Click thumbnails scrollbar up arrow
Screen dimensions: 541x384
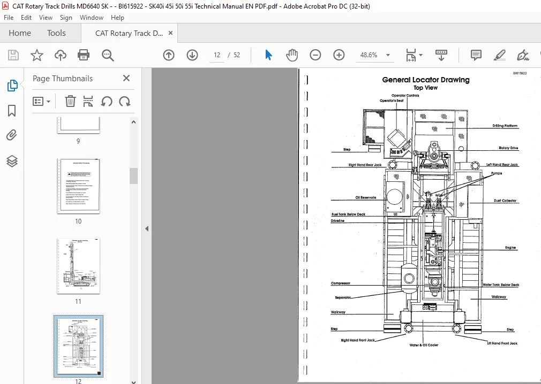pyautogui.click(x=133, y=122)
